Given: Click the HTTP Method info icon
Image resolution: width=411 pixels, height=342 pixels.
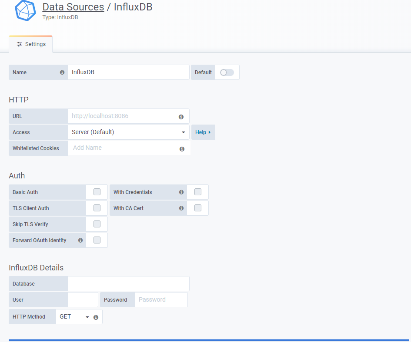Looking at the screenshot, I should click(96, 317).
